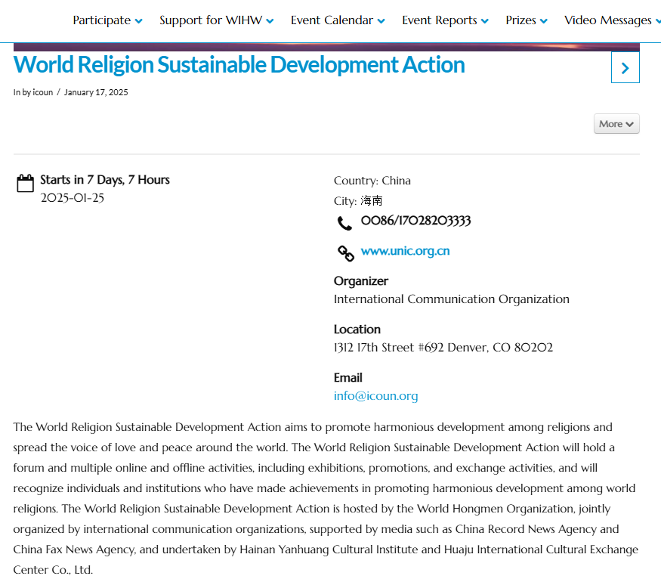Viewport: 661px width, 579px height.
Task: Click the info@icoun.org email link
Action: tap(375, 395)
